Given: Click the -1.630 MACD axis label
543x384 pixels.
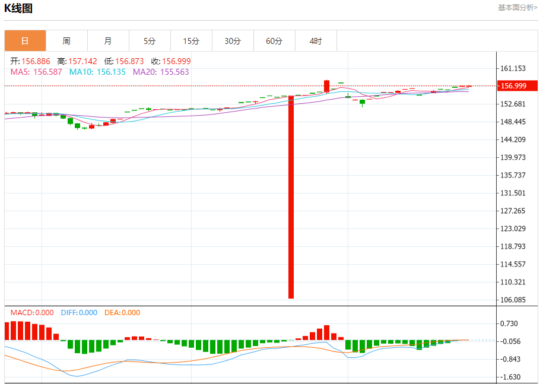Looking at the screenshot, I should tap(510, 377).
